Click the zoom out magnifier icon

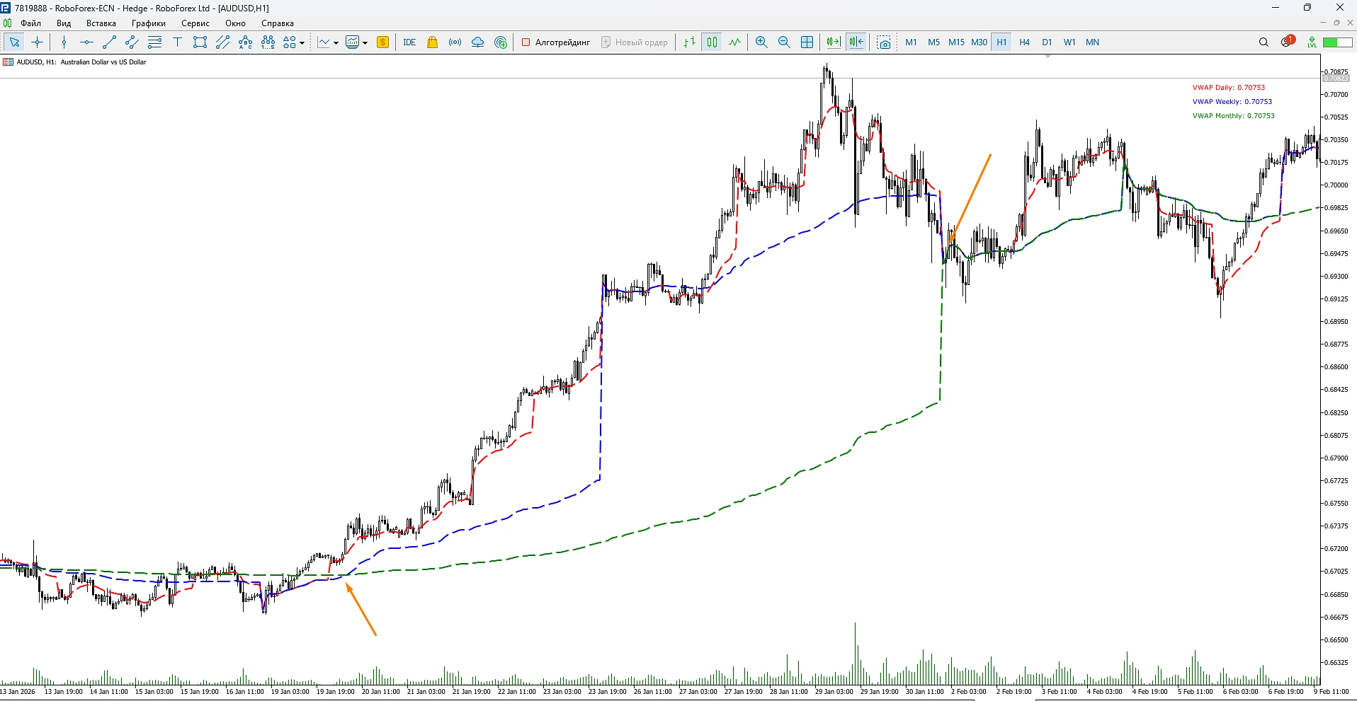coord(784,42)
